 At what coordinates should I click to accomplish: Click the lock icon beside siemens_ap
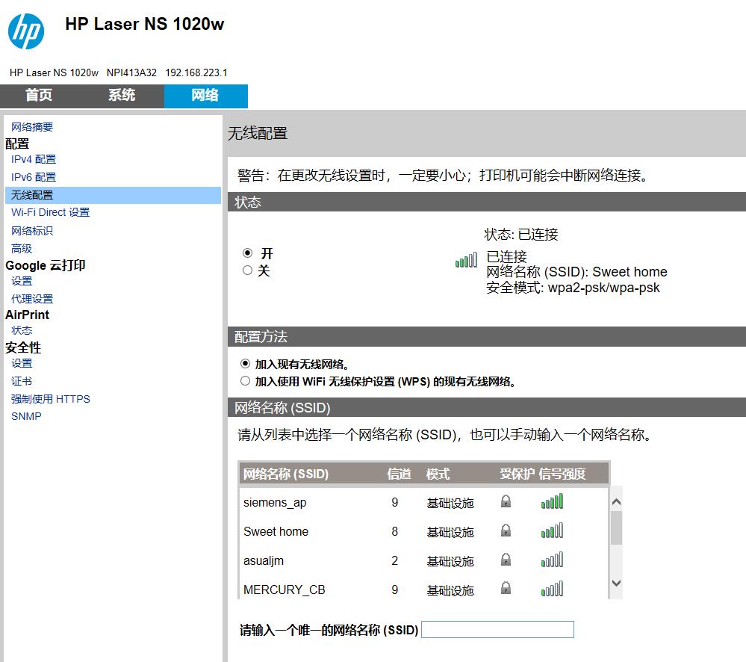(506, 501)
